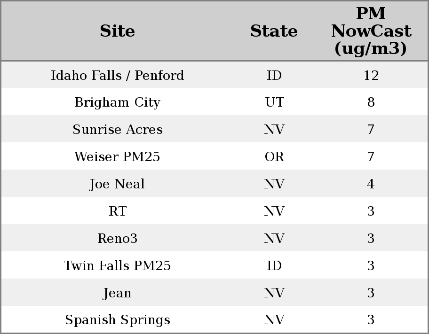Click Brigham City's NowCast value 8

click(x=371, y=102)
